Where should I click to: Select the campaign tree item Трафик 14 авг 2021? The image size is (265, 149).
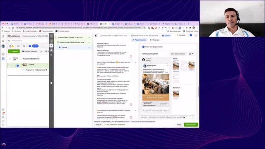coord(70,37)
